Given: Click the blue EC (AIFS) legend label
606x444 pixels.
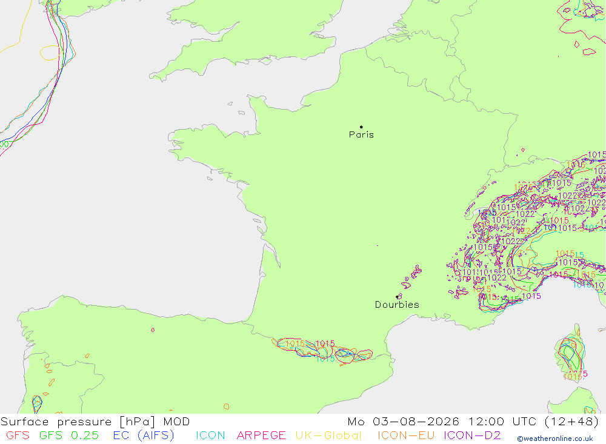Looking at the screenshot, I should [144, 435].
